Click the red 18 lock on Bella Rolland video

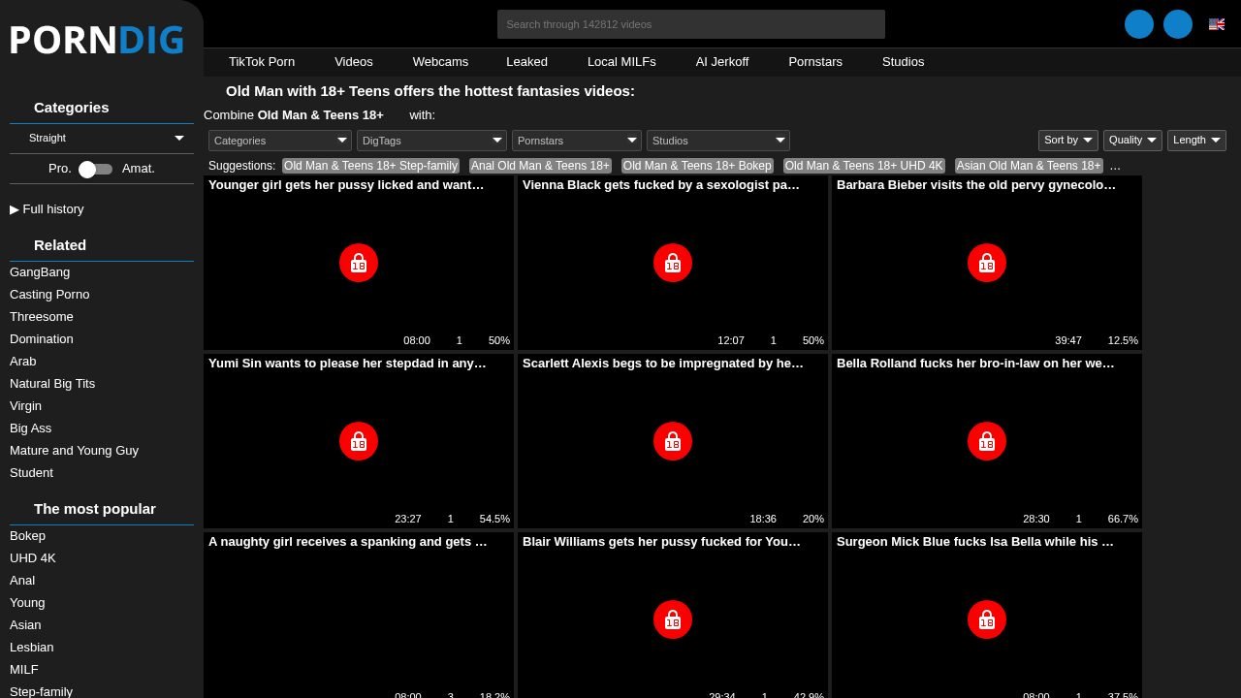tap(987, 441)
